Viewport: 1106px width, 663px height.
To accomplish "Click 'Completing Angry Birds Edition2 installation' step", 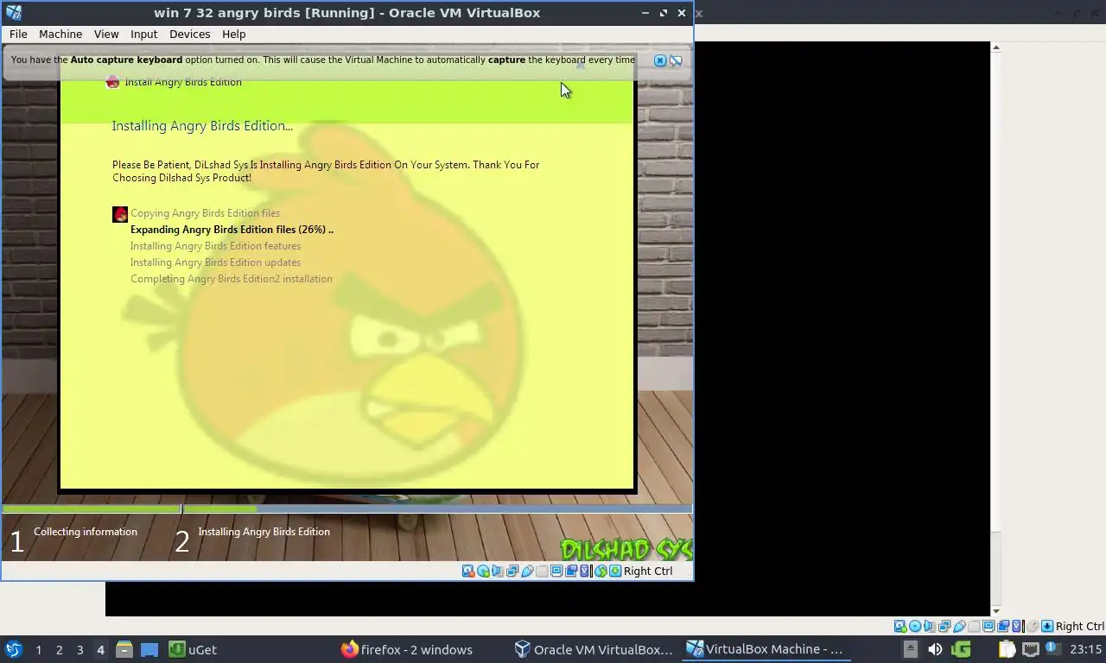I will click(x=232, y=279).
